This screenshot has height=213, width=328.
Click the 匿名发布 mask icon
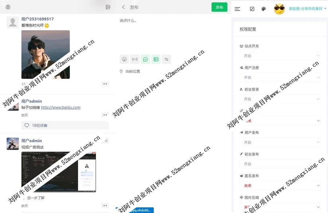pyautogui.click(x=241, y=176)
